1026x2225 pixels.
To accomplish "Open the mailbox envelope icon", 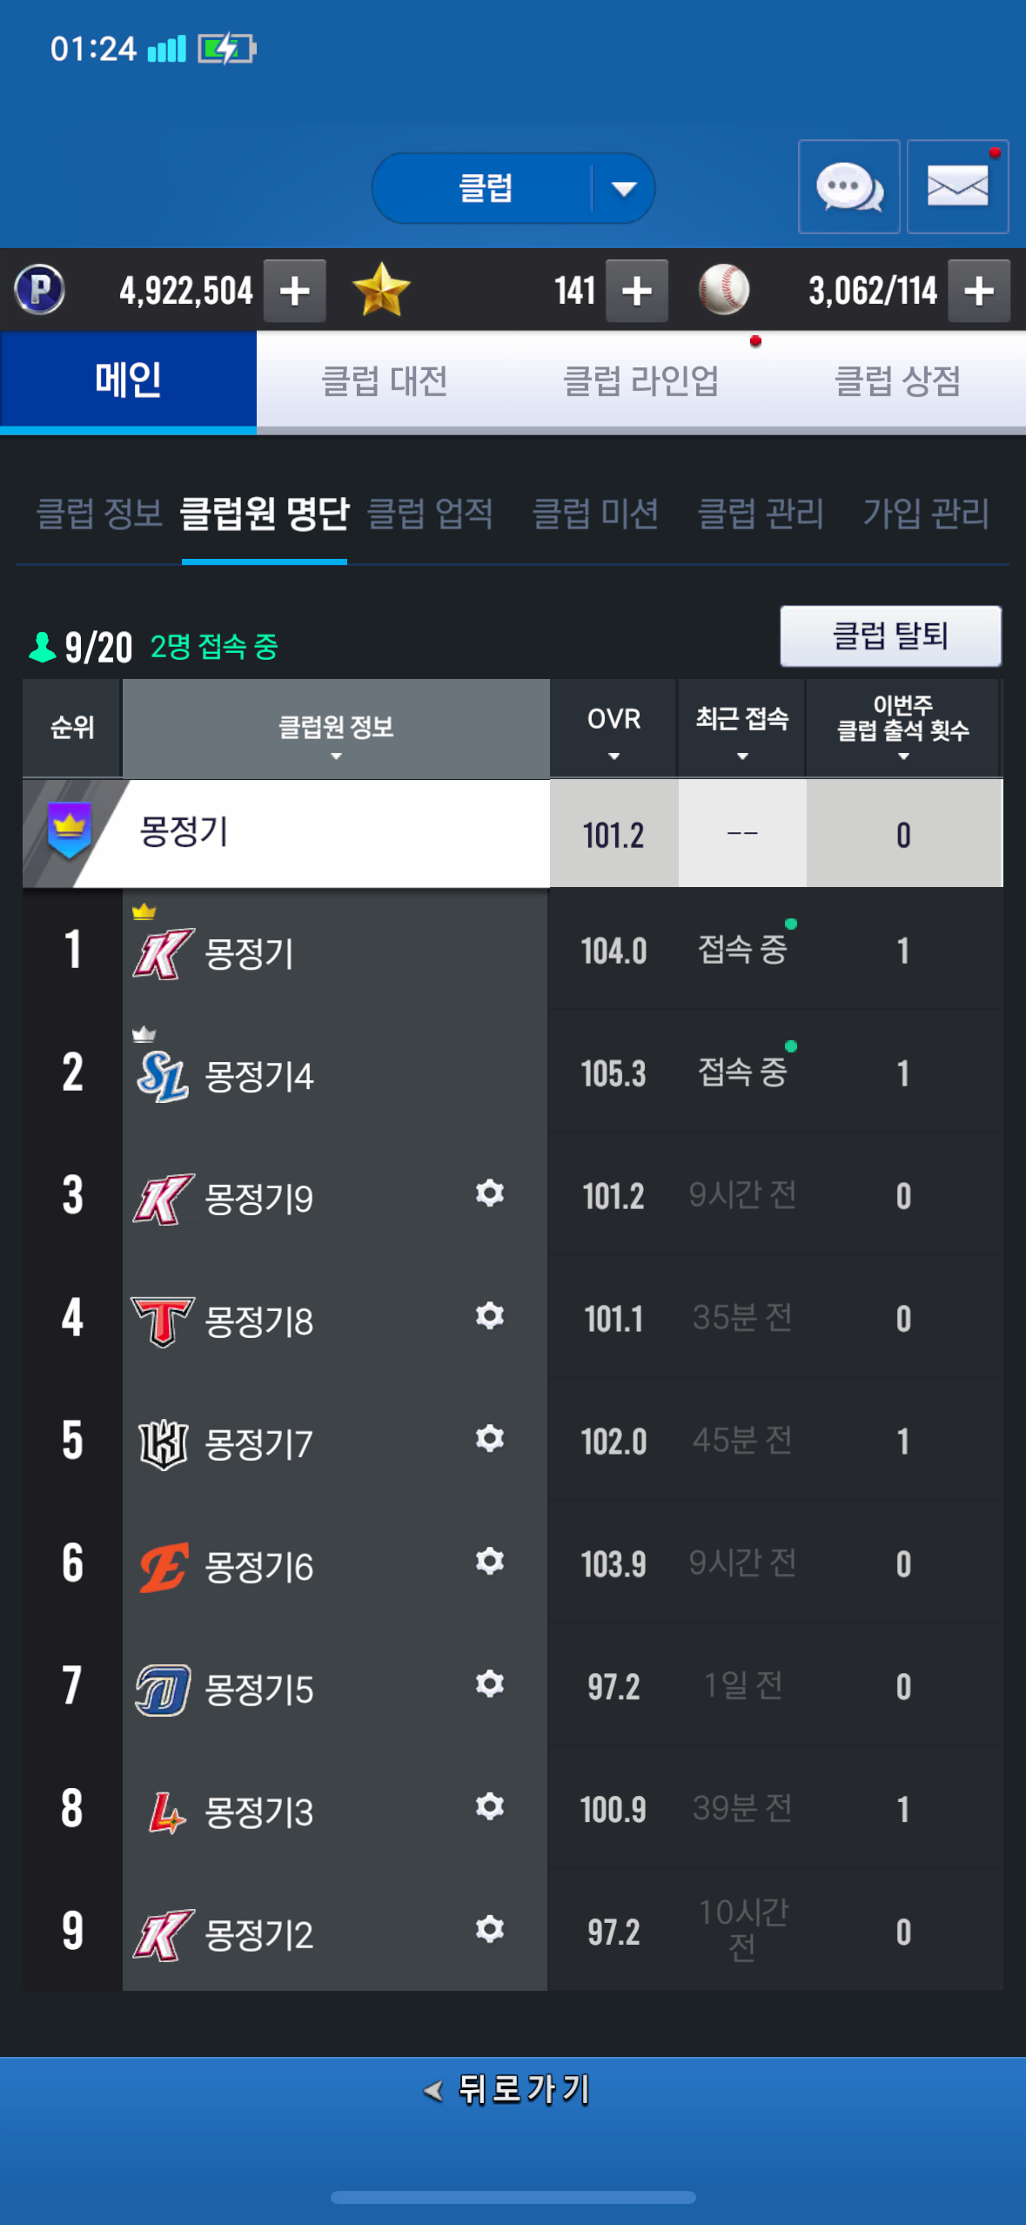I will coord(957,186).
